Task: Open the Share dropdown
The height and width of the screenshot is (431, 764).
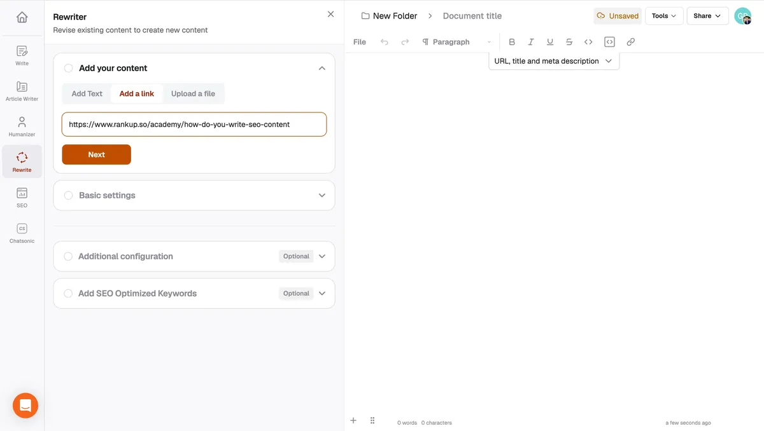Action: (x=707, y=16)
